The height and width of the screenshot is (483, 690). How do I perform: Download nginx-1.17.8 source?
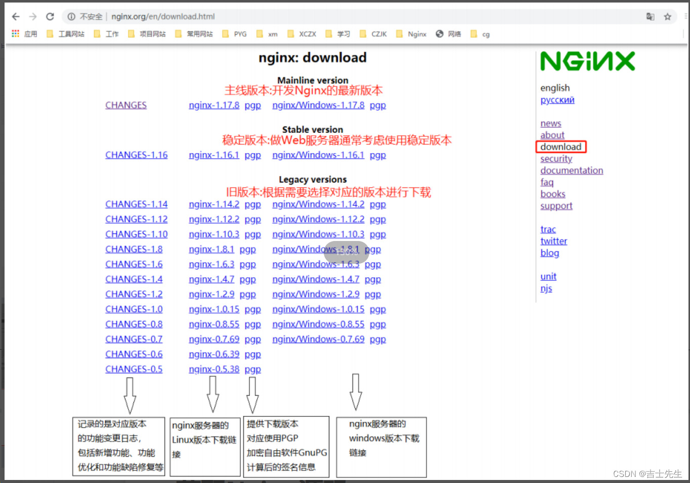click(x=214, y=105)
